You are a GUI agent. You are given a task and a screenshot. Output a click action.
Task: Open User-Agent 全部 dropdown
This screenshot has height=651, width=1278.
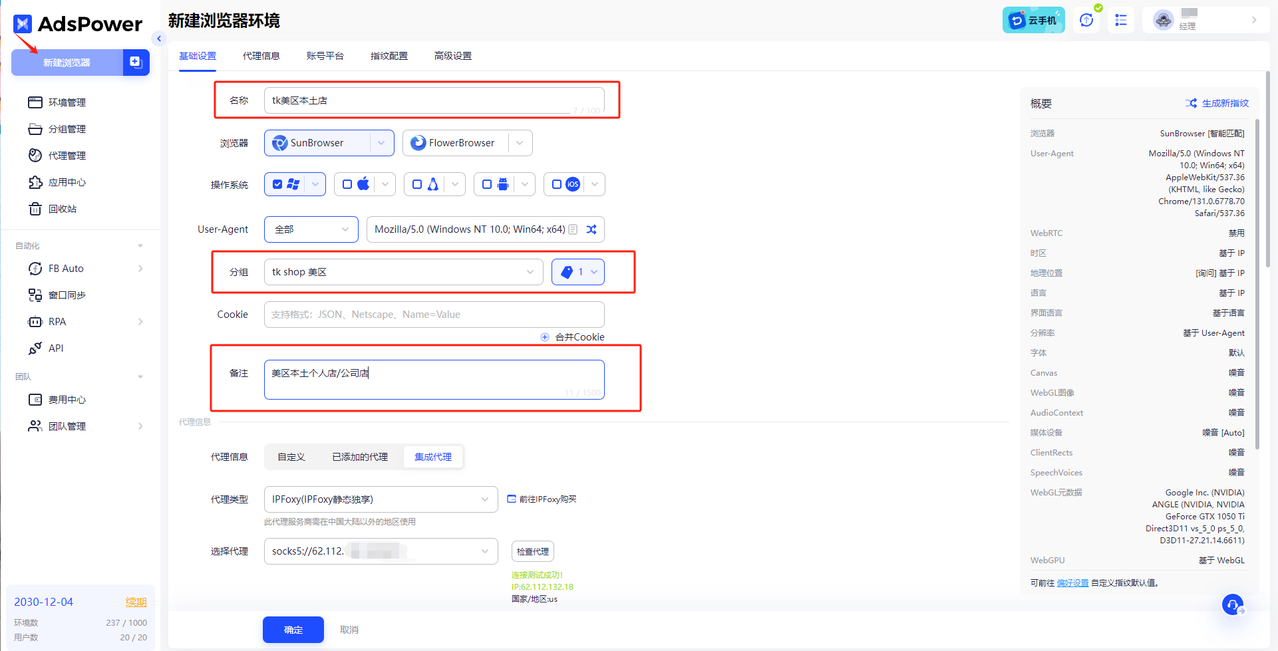pos(311,229)
